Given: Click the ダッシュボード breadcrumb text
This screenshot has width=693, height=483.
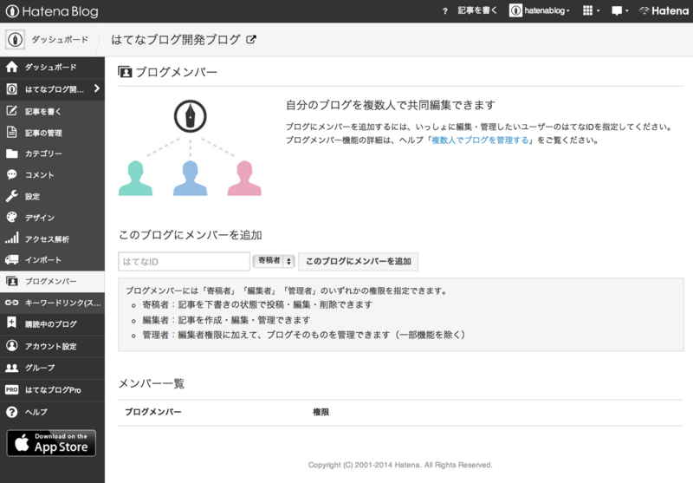Looking at the screenshot, I should pyautogui.click(x=60, y=40).
